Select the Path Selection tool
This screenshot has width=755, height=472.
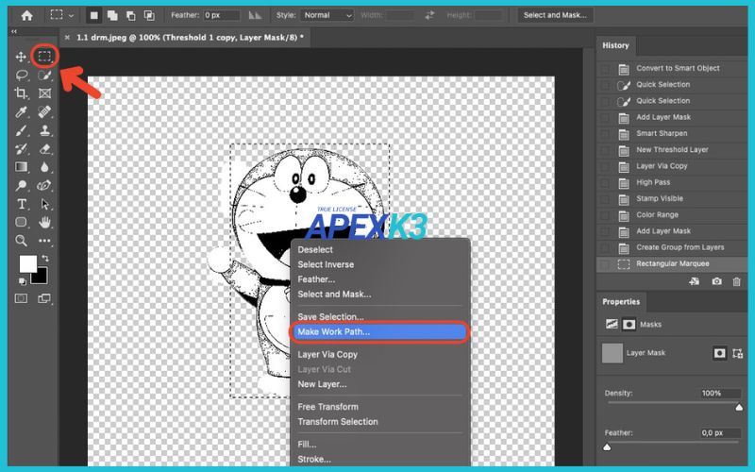click(44, 204)
